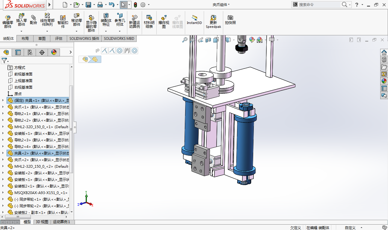Open the SOLIDWORKS 插件 tab
This screenshot has height=230, width=388.
(84, 38)
